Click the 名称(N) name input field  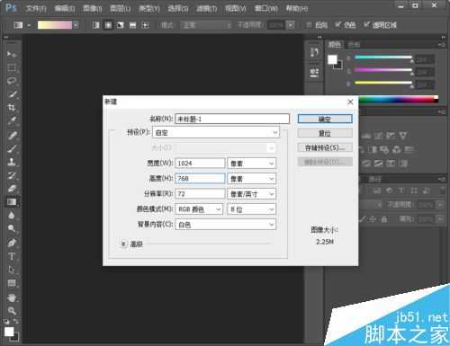pyautogui.click(x=232, y=119)
